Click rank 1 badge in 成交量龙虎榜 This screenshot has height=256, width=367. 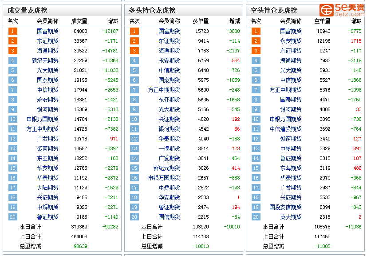(12, 31)
